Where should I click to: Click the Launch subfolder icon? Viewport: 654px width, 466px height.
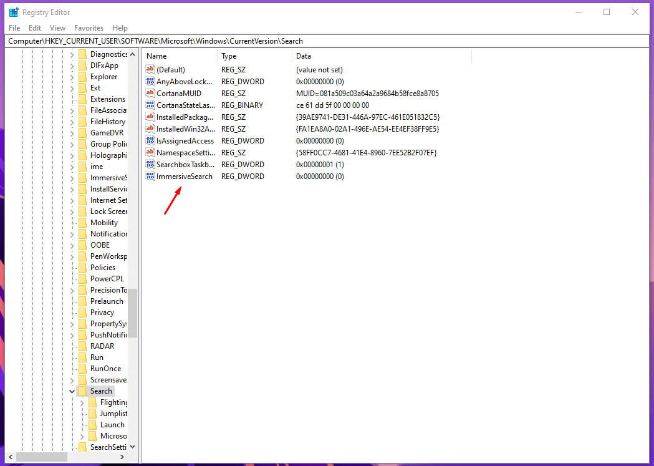(x=93, y=425)
